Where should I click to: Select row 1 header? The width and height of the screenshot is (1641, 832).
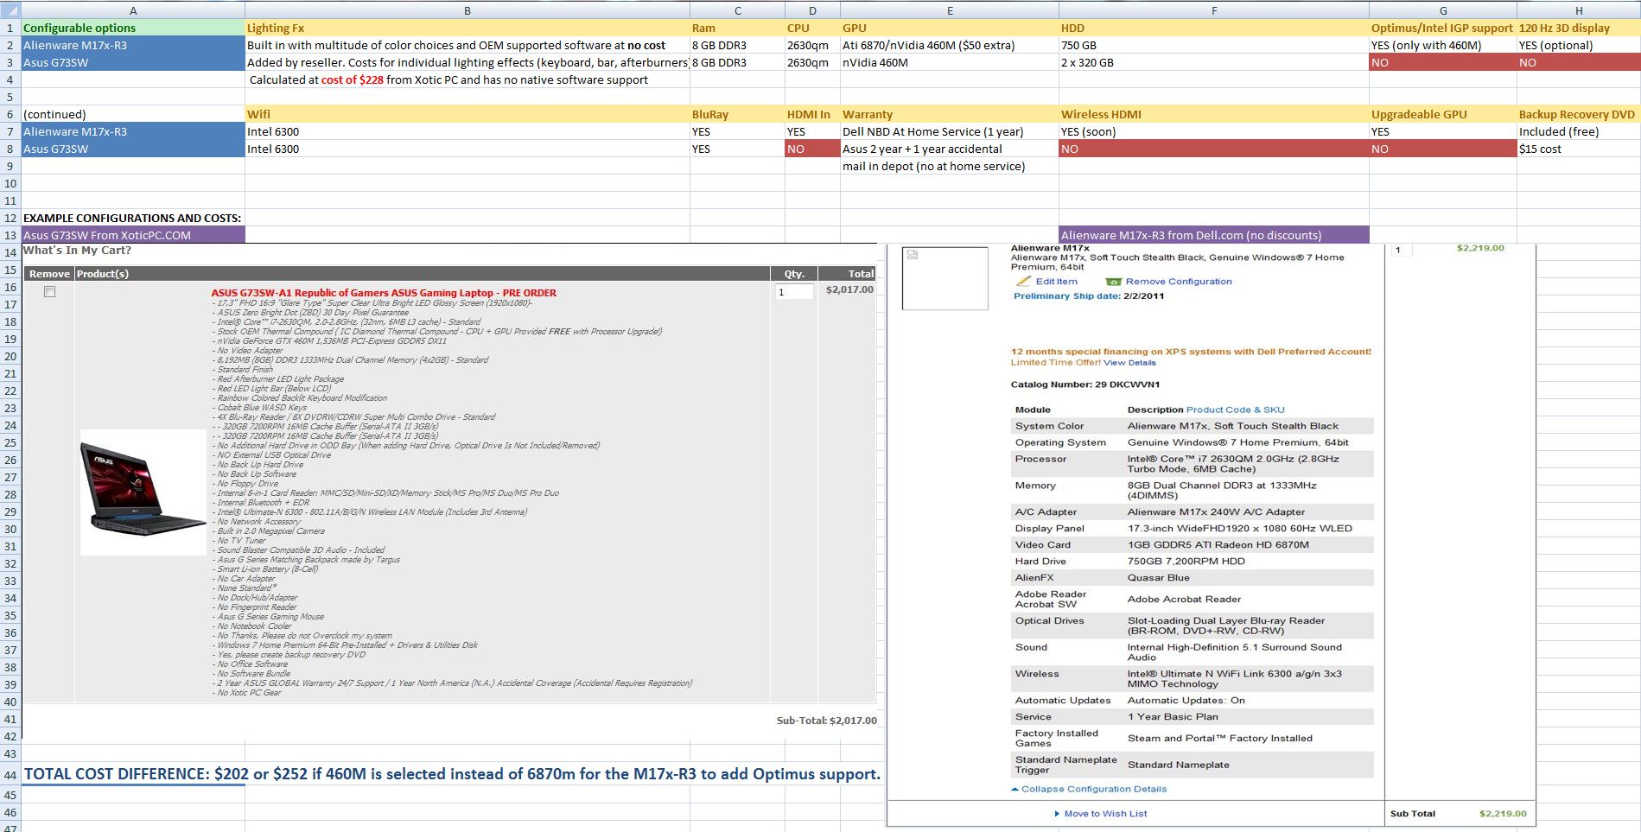click(10, 28)
